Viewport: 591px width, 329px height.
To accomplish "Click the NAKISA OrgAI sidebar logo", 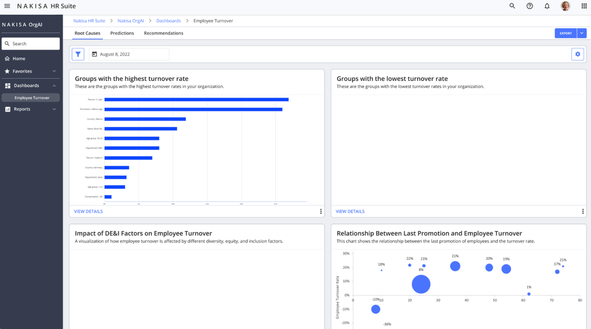I will pyautogui.click(x=22, y=24).
